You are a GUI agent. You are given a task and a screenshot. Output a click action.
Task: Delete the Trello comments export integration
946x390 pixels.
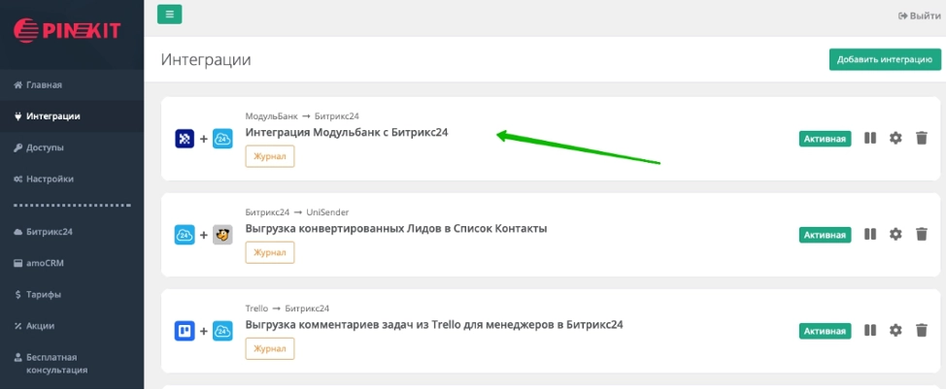(x=922, y=330)
